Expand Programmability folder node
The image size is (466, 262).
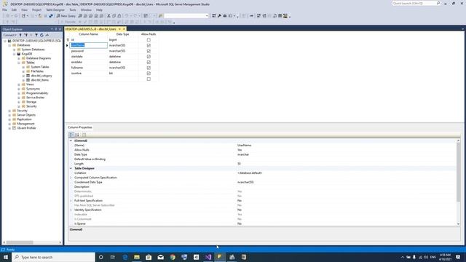(x=19, y=93)
